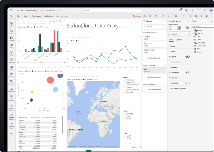Click the binoculars explore icon

144,16
